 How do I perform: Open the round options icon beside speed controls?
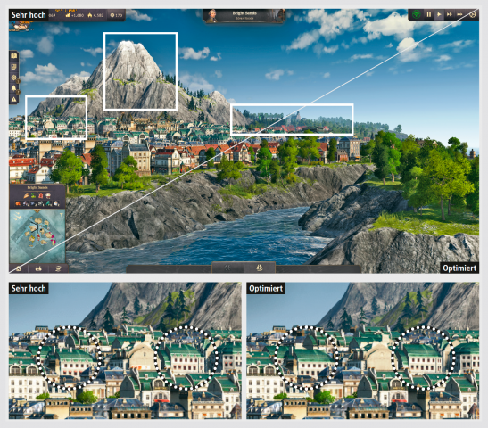coord(473,14)
